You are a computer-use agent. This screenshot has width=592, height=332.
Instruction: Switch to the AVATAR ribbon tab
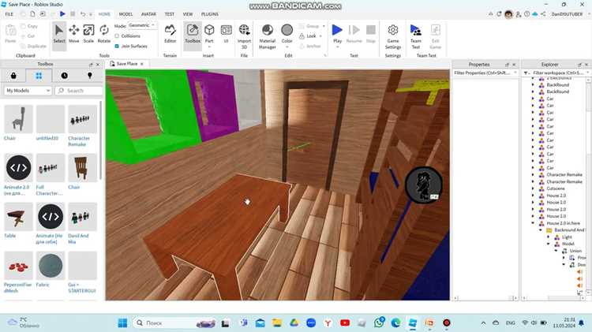tap(148, 14)
